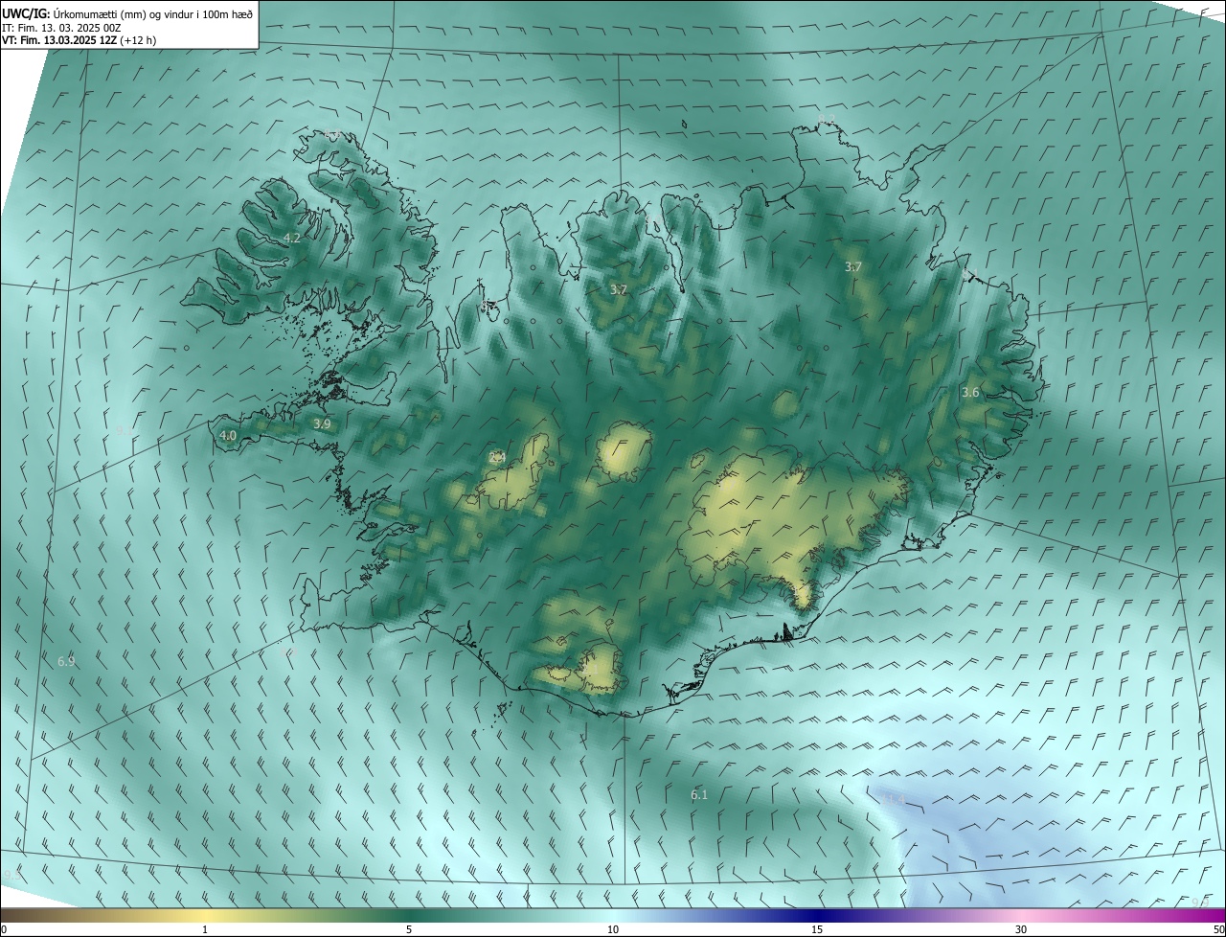Click the 6.1 value south of Iceland
This screenshot has height=937, width=1226.
pos(699,794)
